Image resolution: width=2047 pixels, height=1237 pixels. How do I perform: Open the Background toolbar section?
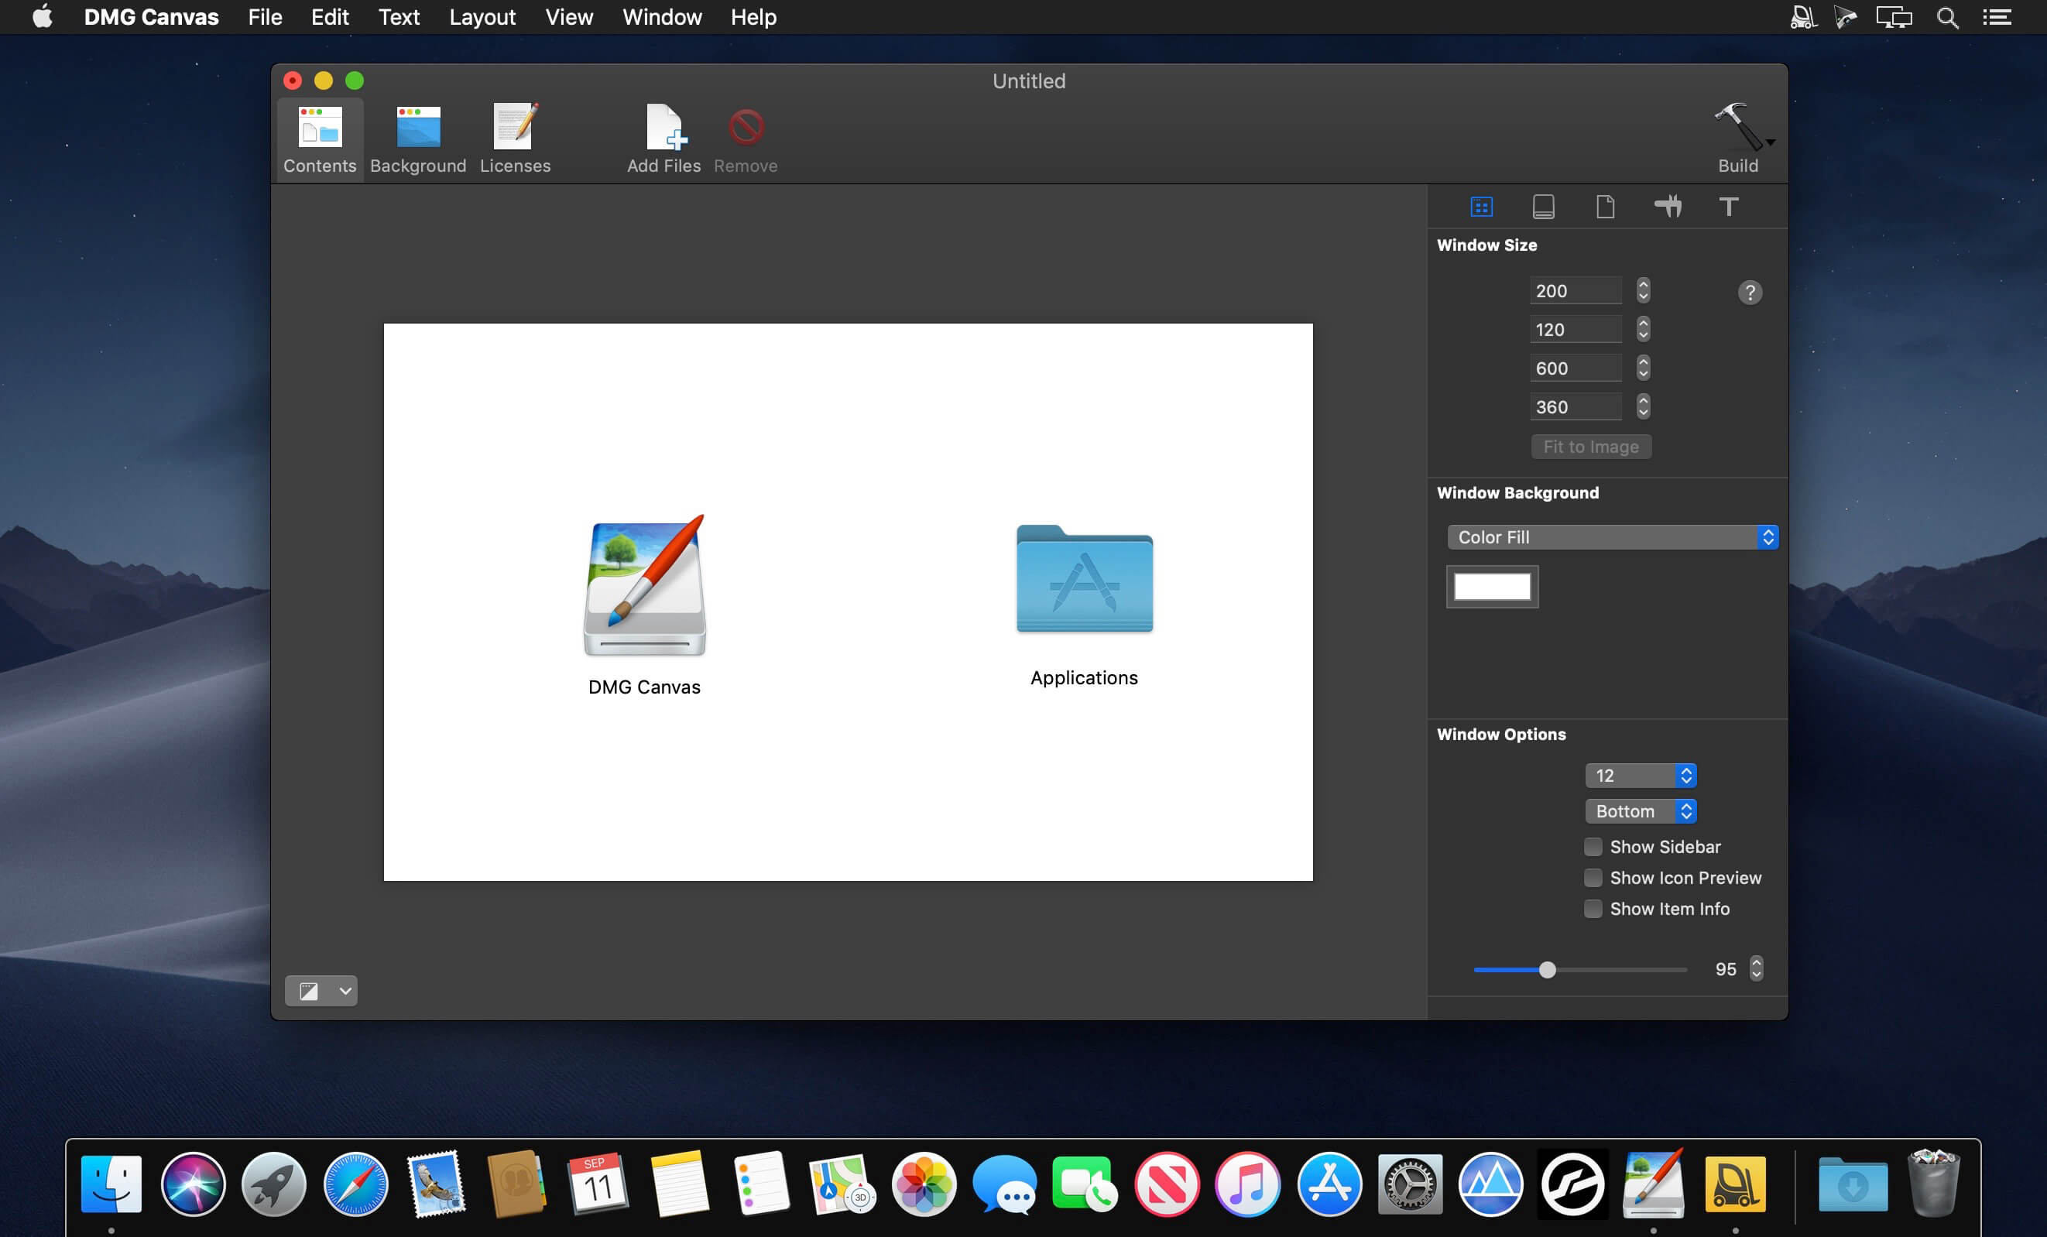418,139
